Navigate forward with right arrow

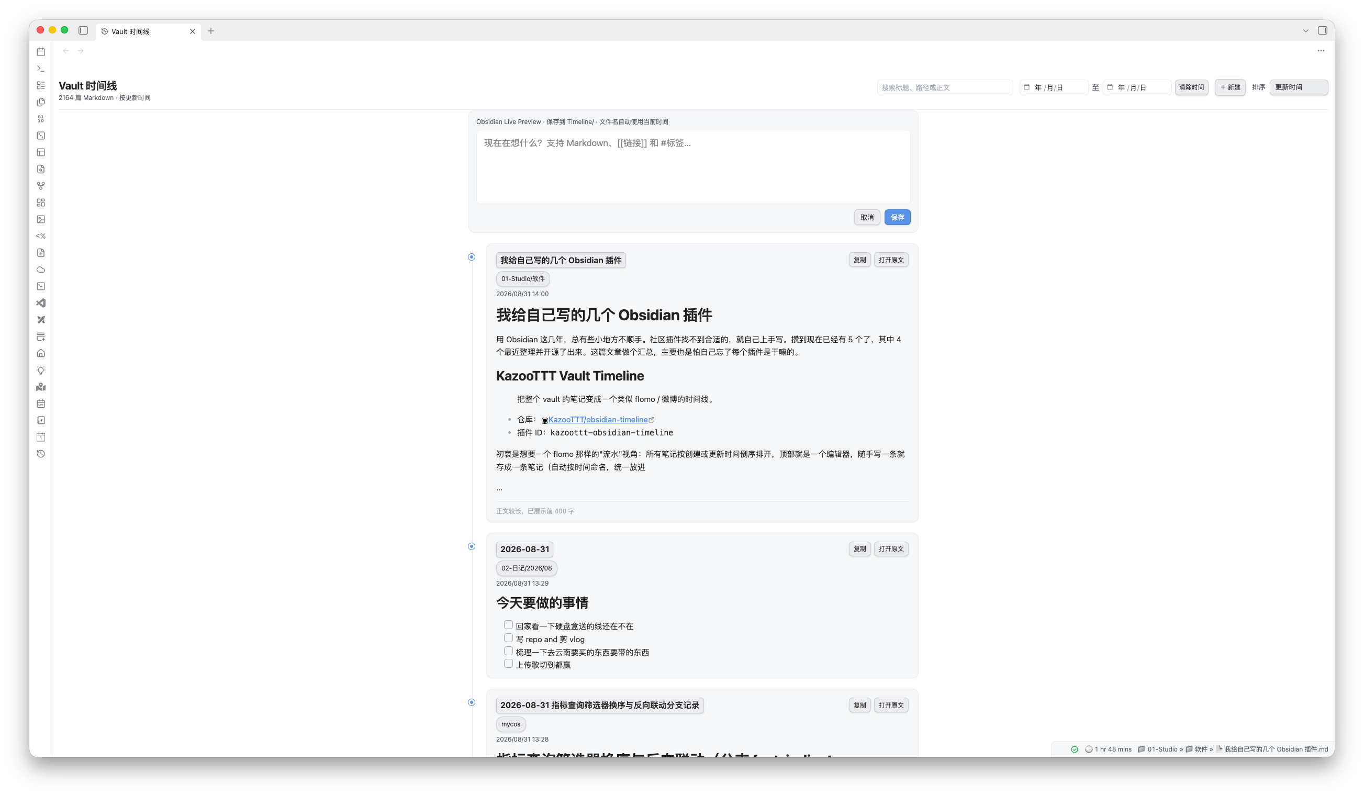[81, 51]
